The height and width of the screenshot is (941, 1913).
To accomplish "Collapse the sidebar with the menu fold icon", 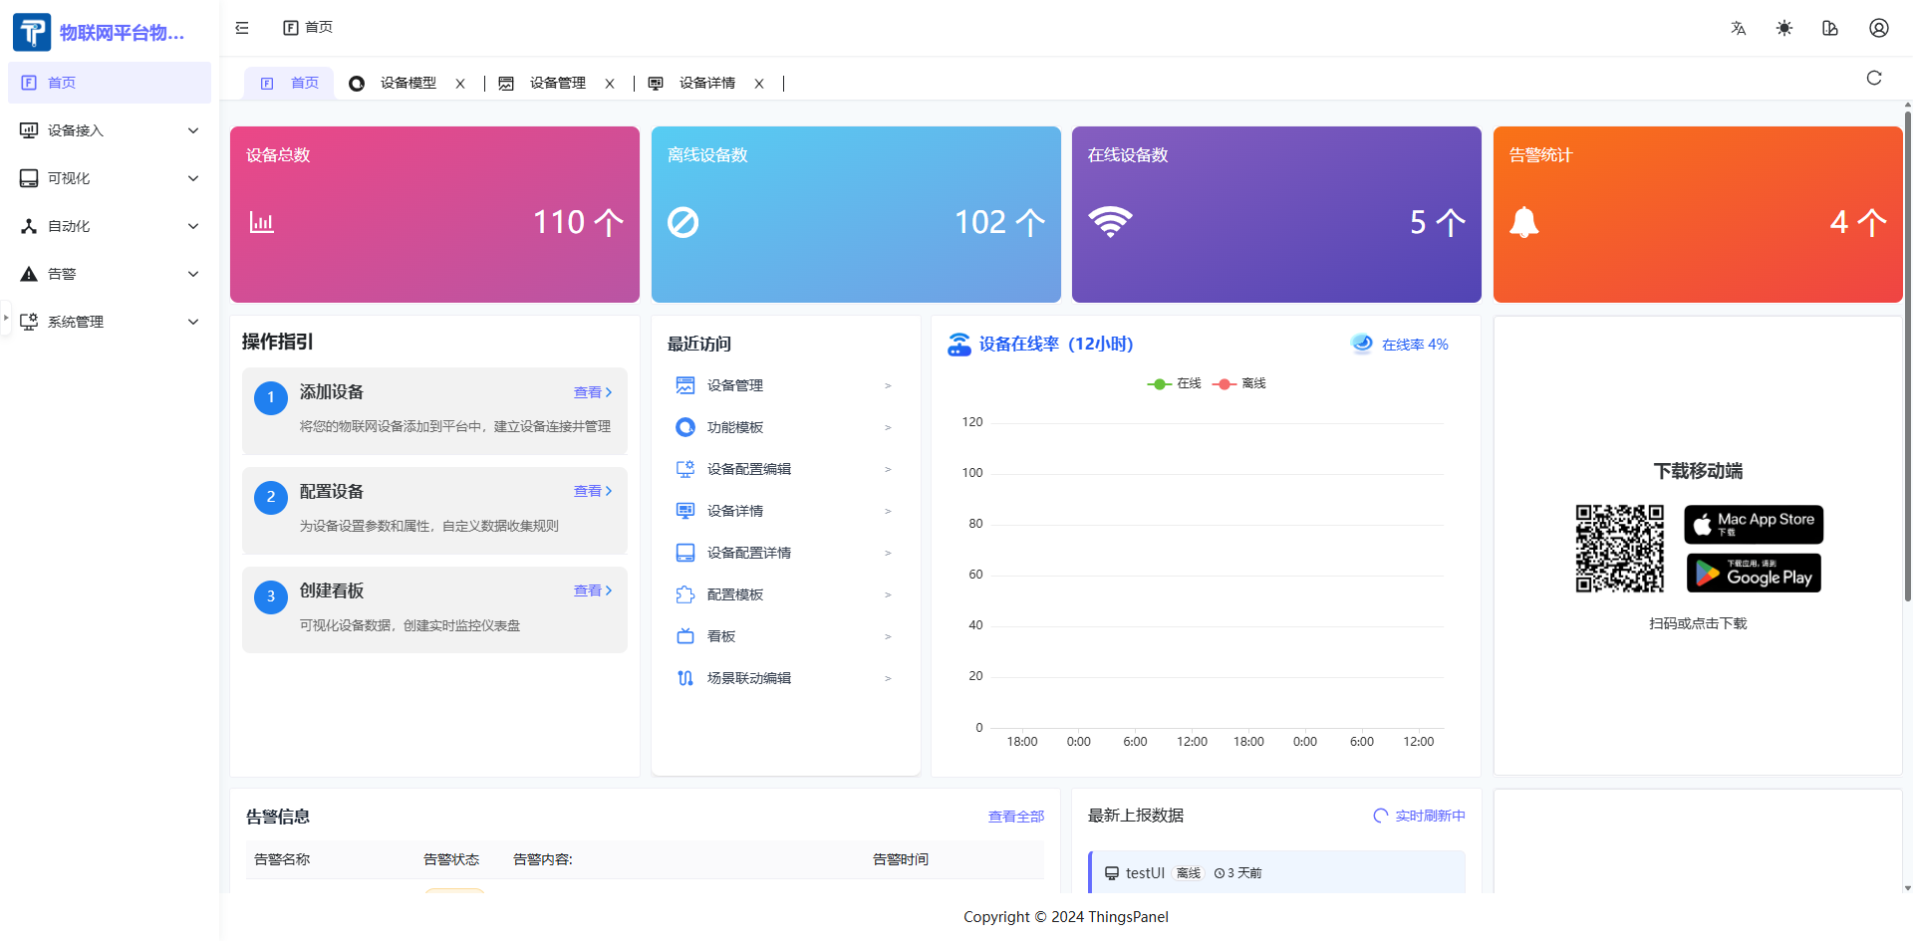I will 242,28.
